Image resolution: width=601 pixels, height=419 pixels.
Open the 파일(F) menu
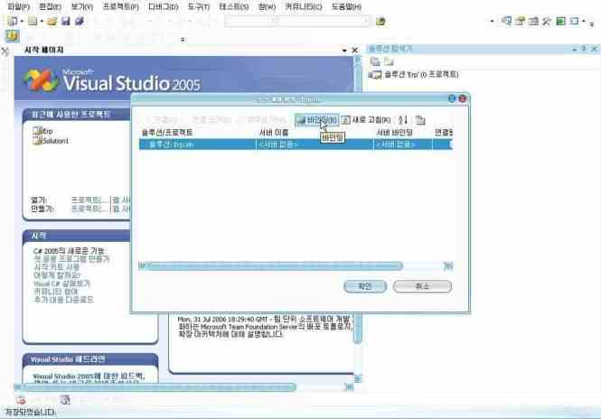point(18,7)
